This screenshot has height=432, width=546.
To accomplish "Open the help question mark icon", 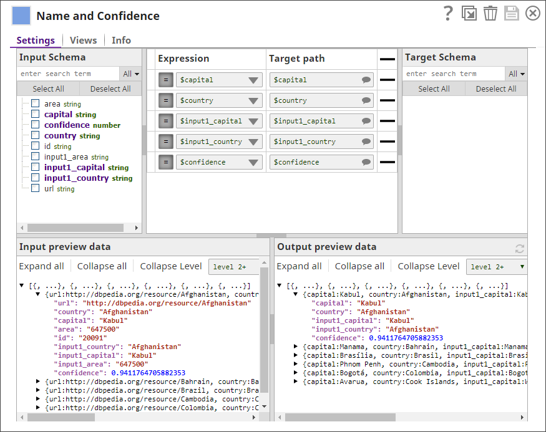I will coord(447,14).
